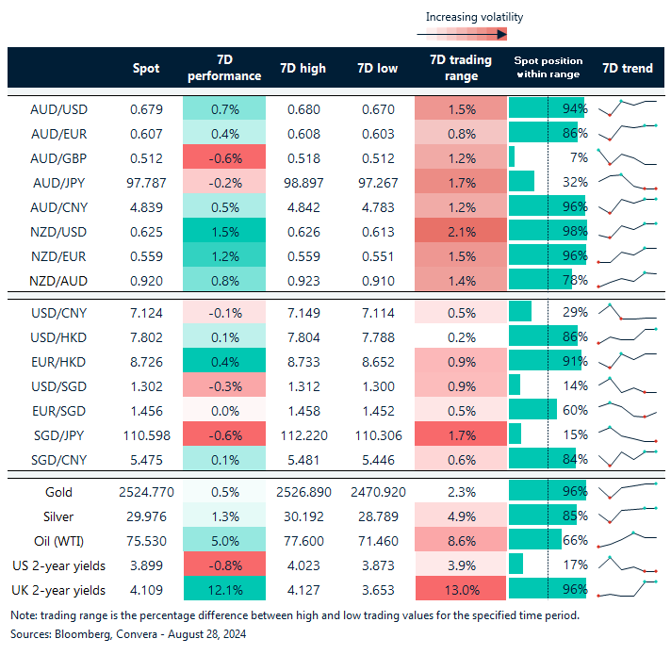671x655 pixels.
Task: Select the 7D performance column header
Action: [x=224, y=68]
